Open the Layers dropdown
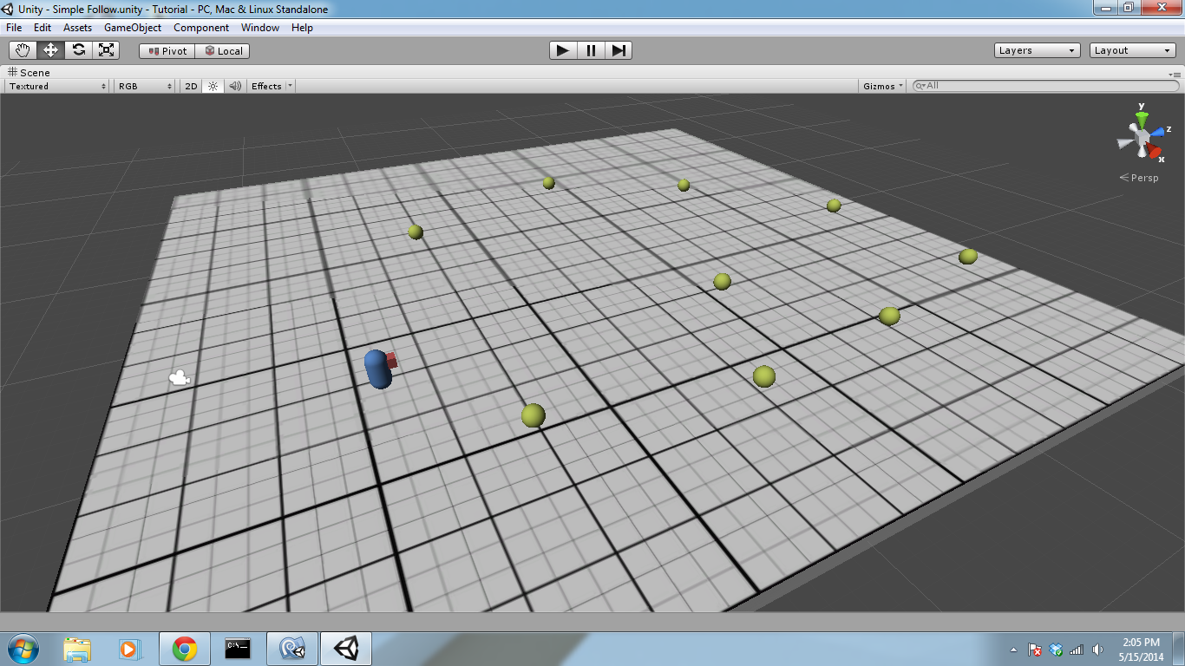The width and height of the screenshot is (1185, 666). tap(1036, 50)
